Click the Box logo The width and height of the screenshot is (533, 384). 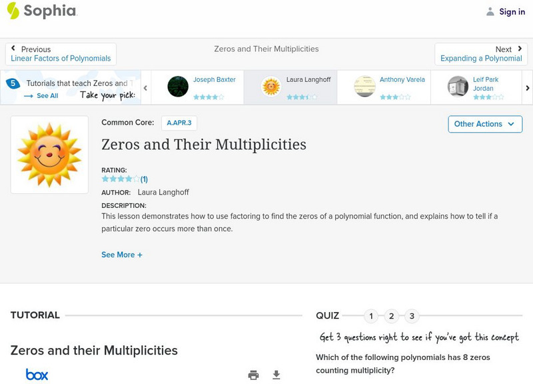[37, 375]
